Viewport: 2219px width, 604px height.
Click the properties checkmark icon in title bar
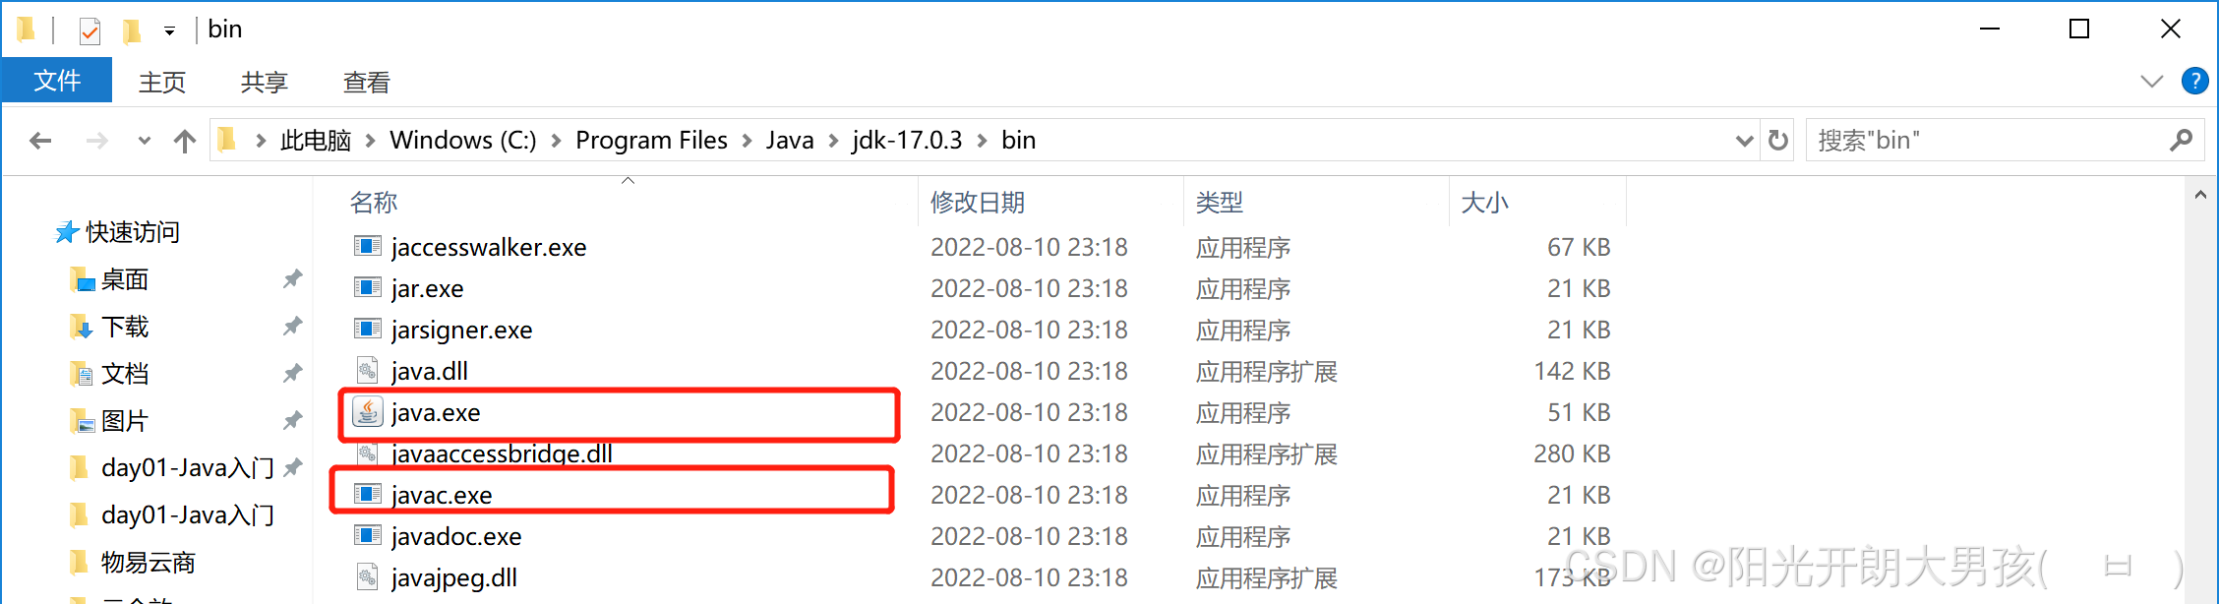[90, 30]
